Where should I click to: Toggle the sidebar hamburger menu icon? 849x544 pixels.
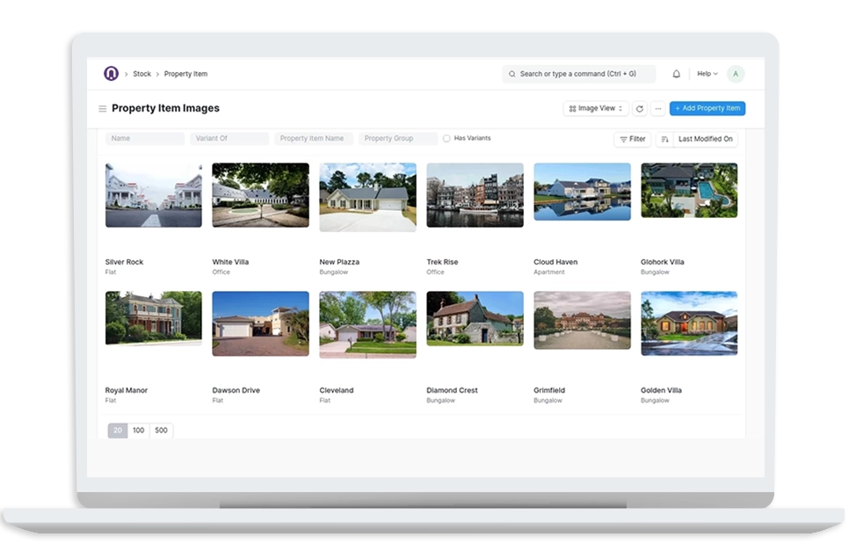pos(102,109)
